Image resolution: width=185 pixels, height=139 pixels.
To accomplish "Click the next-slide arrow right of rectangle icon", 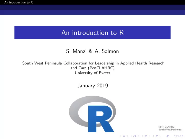I will click(x=127, y=136).
